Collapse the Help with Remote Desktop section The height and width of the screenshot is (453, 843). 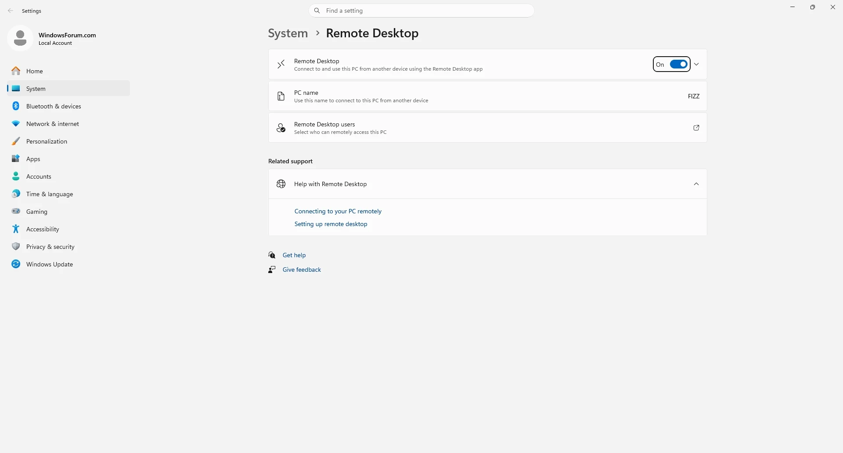pyautogui.click(x=696, y=184)
